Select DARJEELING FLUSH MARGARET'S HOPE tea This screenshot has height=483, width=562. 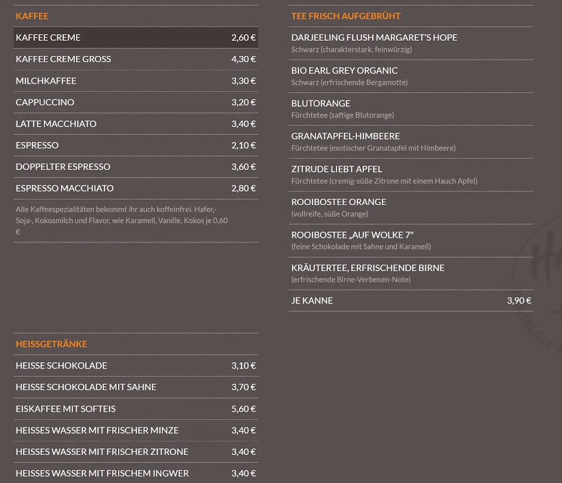click(411, 43)
